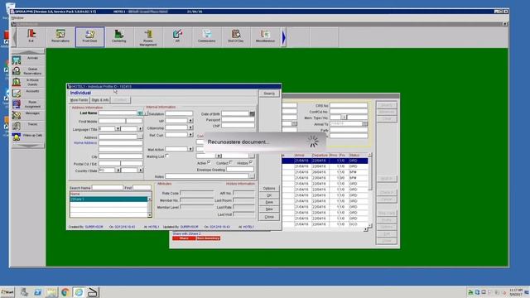Screen dimensions: 530x298
Task: Open In House Guests in sidebar
Action: pyautogui.click(x=28, y=82)
